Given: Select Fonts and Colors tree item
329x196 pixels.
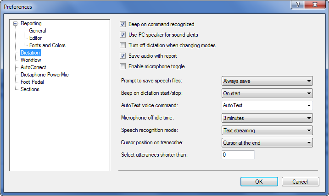Looking at the screenshot, I should pyautogui.click(x=47, y=45).
